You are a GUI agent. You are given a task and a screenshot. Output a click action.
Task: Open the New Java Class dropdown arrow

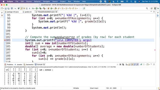tap(53, 8)
